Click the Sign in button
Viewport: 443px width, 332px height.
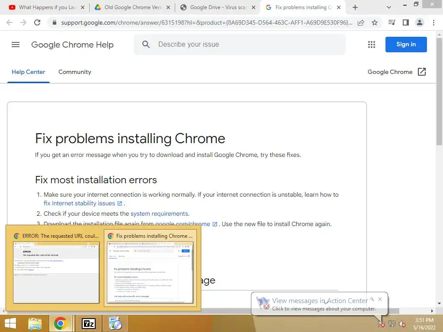click(406, 45)
